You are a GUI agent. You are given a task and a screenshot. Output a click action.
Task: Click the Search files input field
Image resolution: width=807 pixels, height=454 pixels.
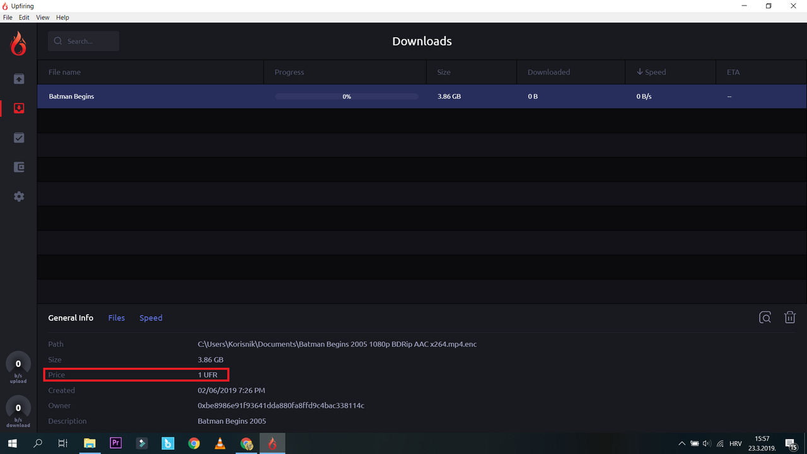(x=83, y=41)
